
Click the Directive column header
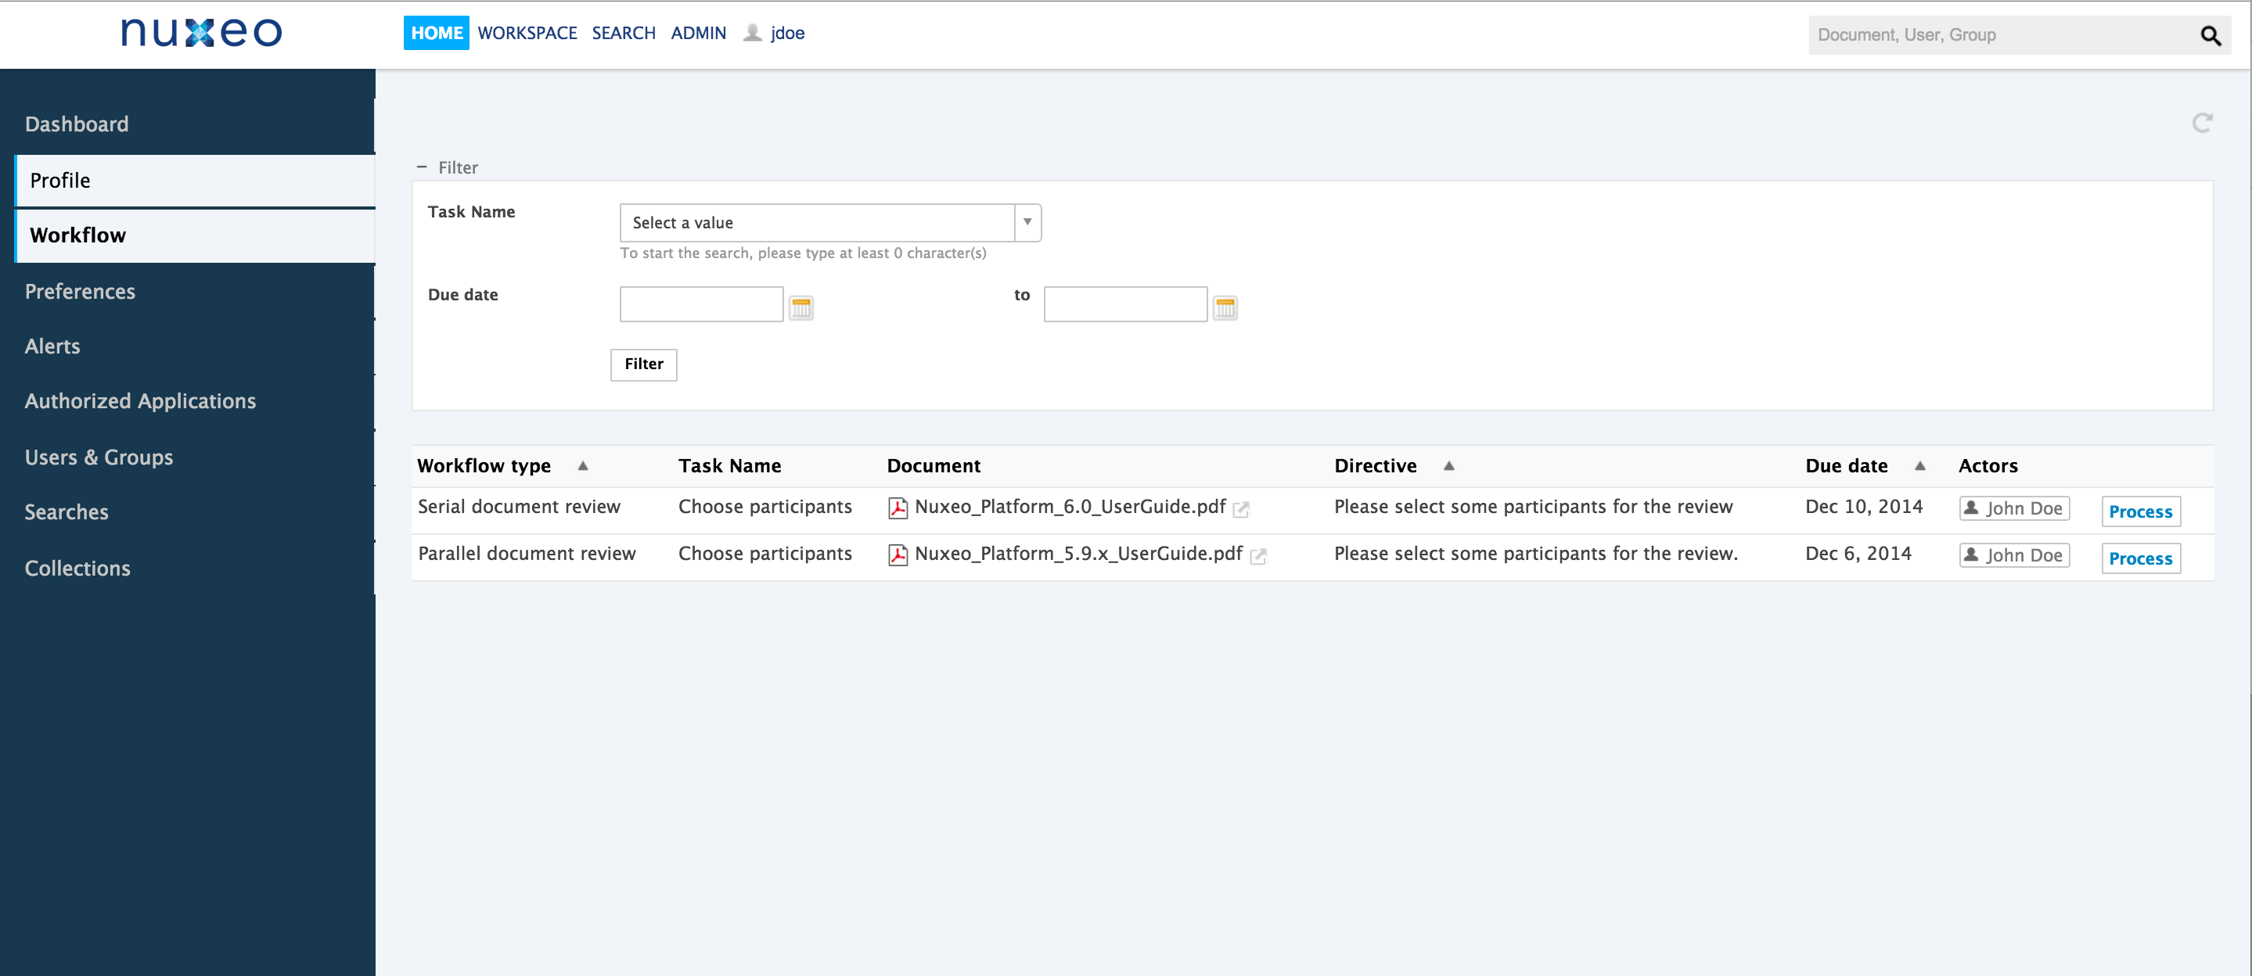(1375, 467)
